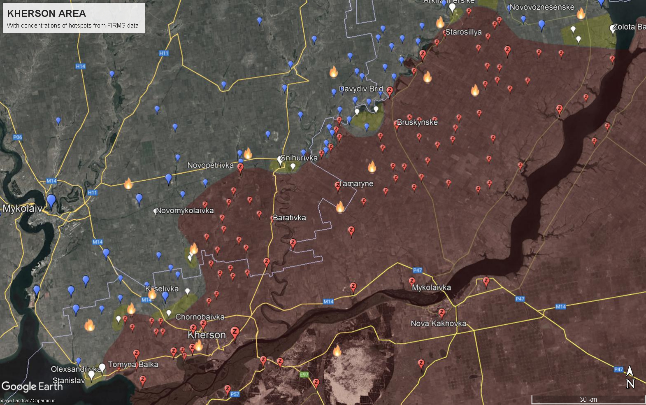Select the fire icon beside the Kherson label
Image resolution: width=646 pixels, height=405 pixels.
tap(198, 345)
